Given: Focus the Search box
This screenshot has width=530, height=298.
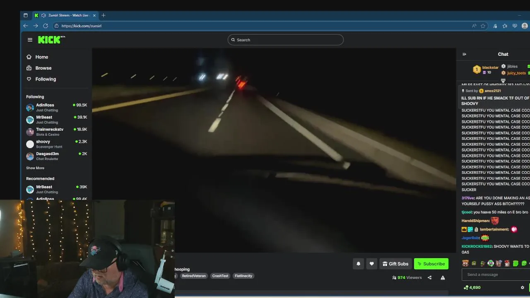Looking at the screenshot, I should 285,40.
